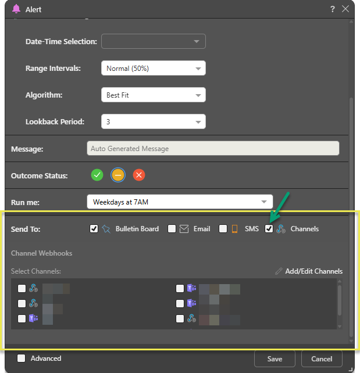The height and width of the screenshot is (373, 360).
Task: Check the first webhook channel in left column
Action: tap(22, 288)
